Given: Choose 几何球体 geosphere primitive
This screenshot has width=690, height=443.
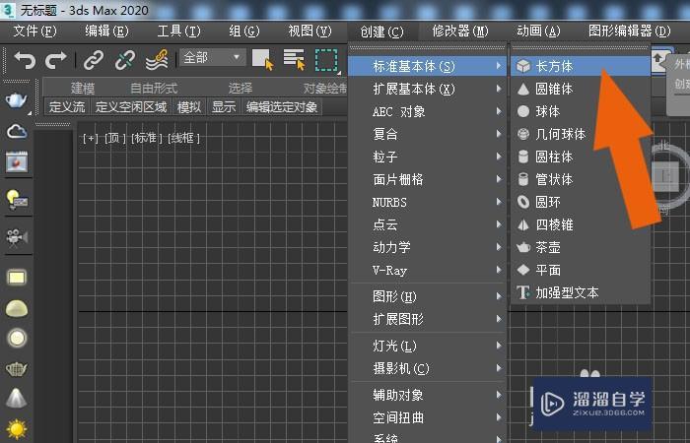Looking at the screenshot, I should (x=581, y=134).
